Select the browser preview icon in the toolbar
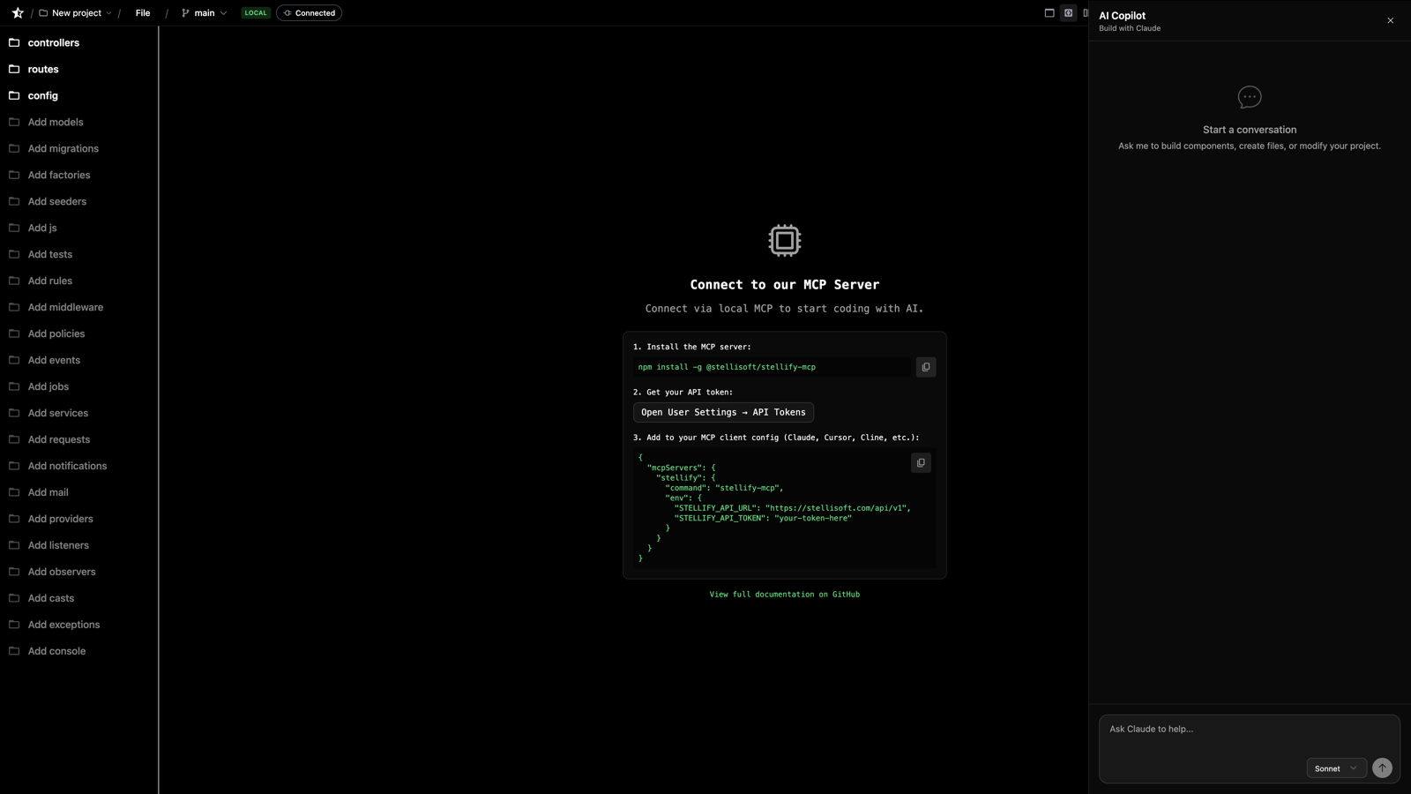The width and height of the screenshot is (1411, 794). point(1048,12)
